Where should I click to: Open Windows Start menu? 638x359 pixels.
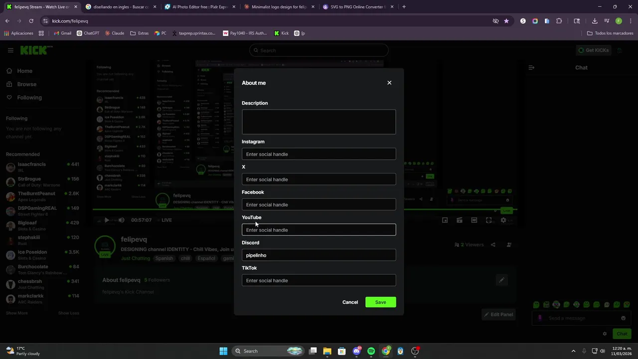(x=223, y=351)
